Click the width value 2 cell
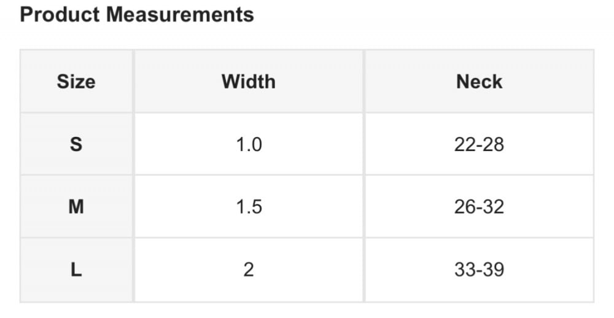This screenshot has height=318, width=614. click(249, 270)
